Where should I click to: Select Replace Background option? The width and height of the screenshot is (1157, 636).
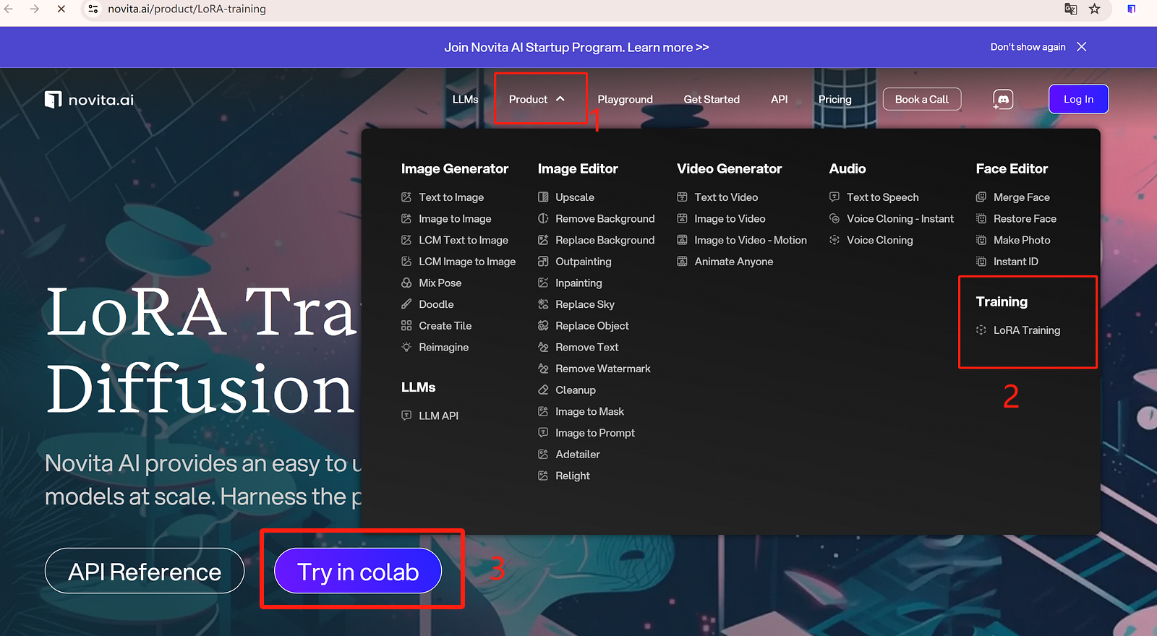tap(605, 240)
